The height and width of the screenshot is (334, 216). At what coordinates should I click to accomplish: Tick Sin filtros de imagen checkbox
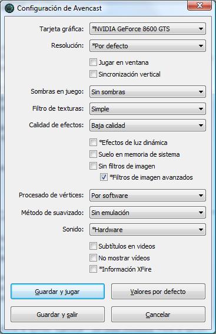pos(93,166)
